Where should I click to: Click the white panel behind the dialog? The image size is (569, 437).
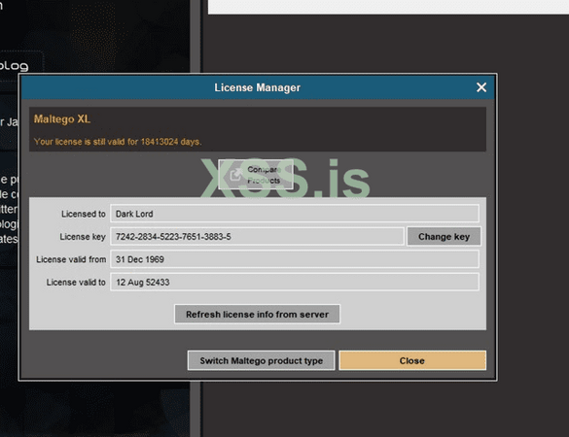pyautogui.click(x=388, y=7)
